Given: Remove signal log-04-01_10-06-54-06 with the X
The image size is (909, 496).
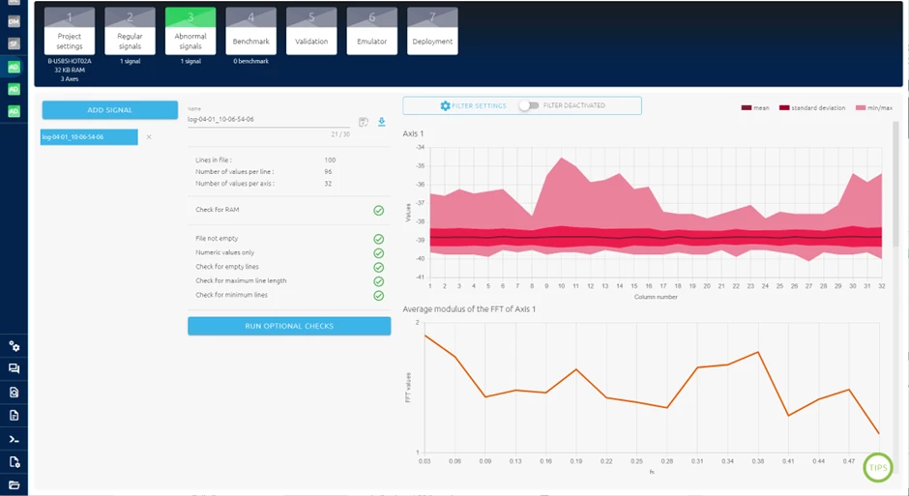Looking at the screenshot, I should pos(149,137).
